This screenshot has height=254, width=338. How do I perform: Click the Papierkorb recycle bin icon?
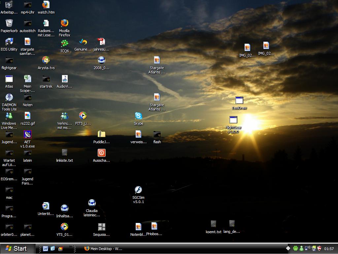(x=9, y=23)
